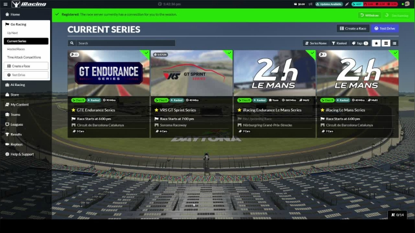415x233 pixels.
Task: Click the Withdraw button in green banner
Action: coord(369,16)
